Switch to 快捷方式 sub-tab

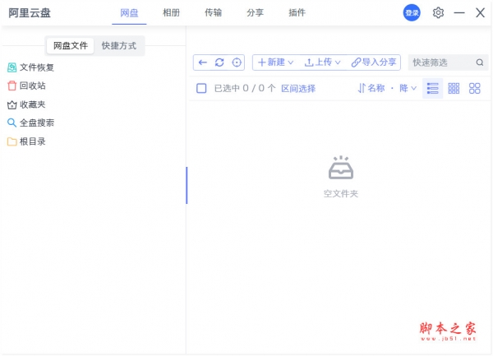[x=119, y=46]
